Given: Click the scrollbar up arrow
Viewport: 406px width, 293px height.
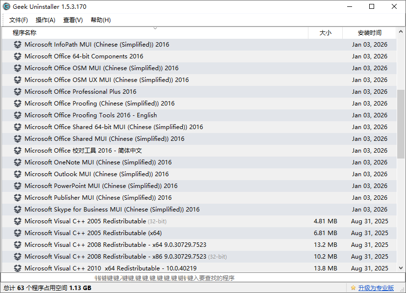Looking at the screenshot, I should coord(402,31).
